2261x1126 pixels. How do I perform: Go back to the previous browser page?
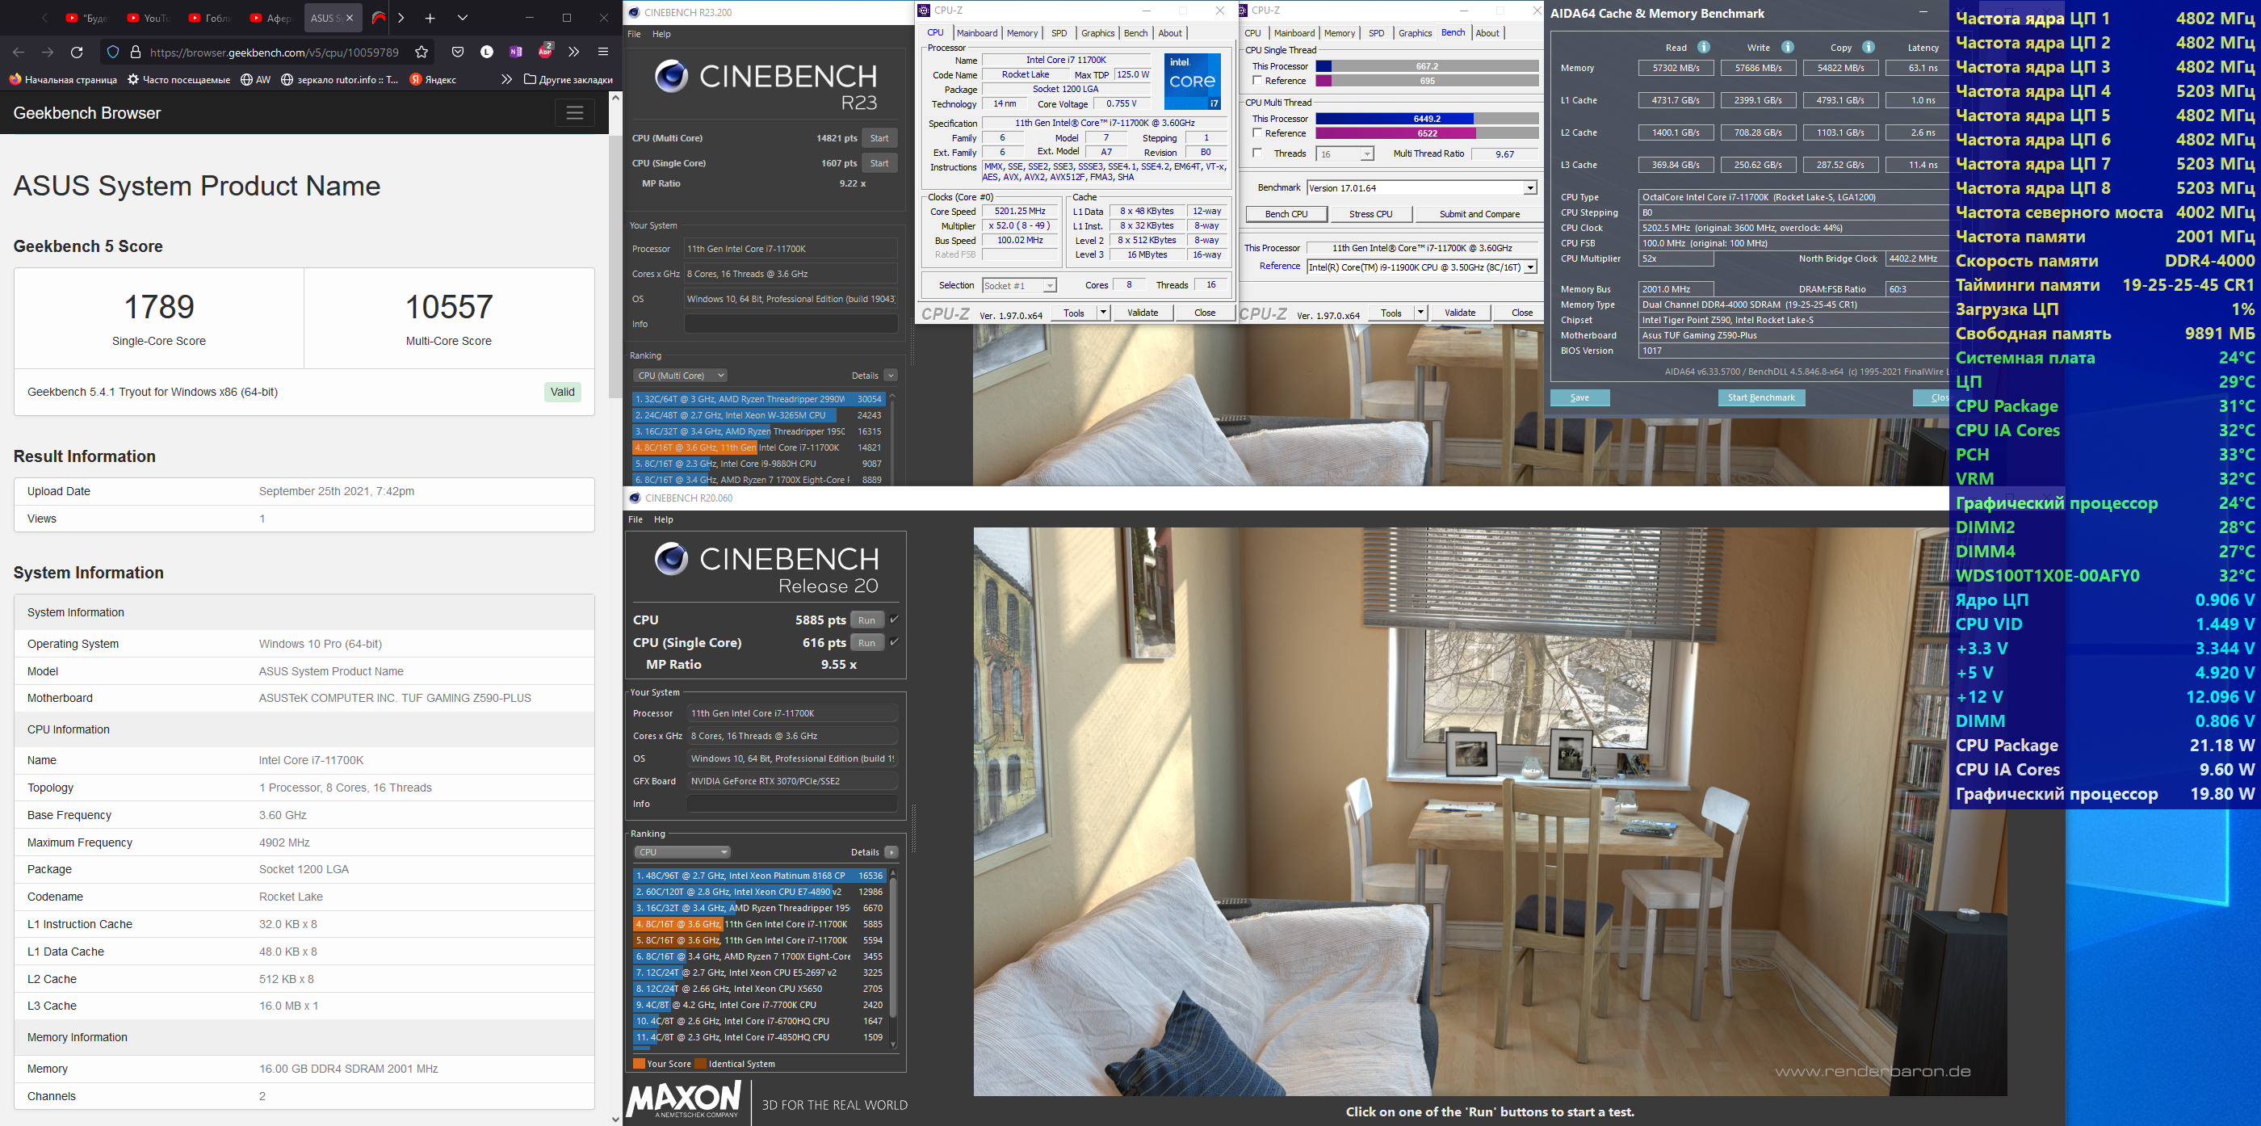click(x=19, y=53)
